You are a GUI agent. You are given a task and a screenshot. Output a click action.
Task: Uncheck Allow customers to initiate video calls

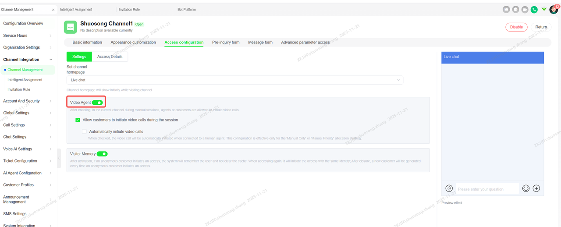tap(78, 120)
